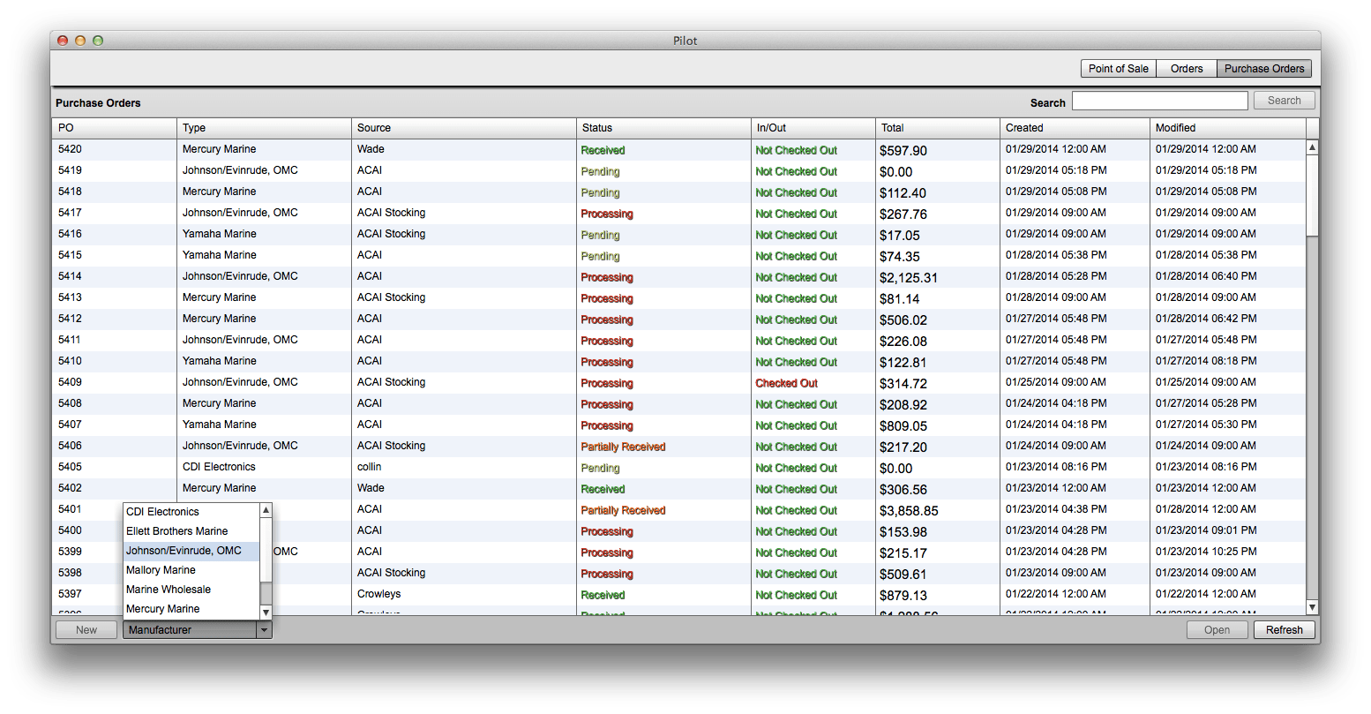Click Partially Received status of PO 5401
The image size is (1371, 714).
[623, 510]
